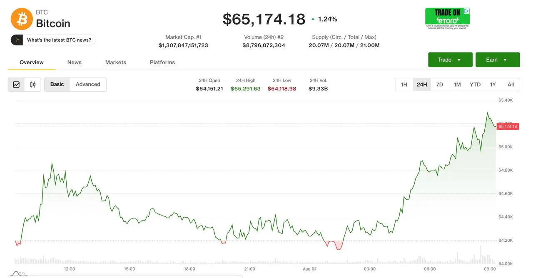533x278 pixels.
Task: Click the red current price label on chart
Action: (x=508, y=126)
